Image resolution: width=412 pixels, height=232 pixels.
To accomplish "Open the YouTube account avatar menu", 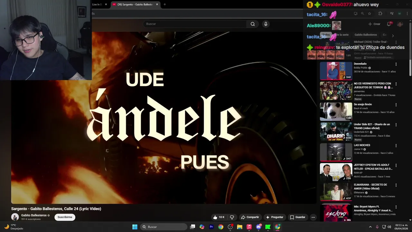I will coord(400,24).
